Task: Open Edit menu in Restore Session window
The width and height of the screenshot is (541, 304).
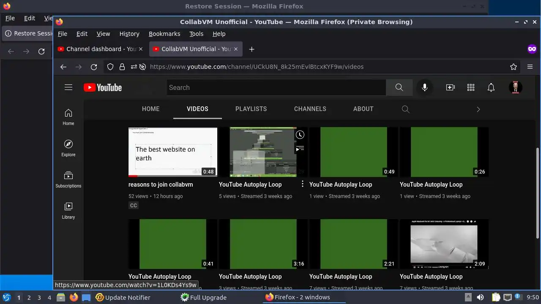Action: click(30, 18)
